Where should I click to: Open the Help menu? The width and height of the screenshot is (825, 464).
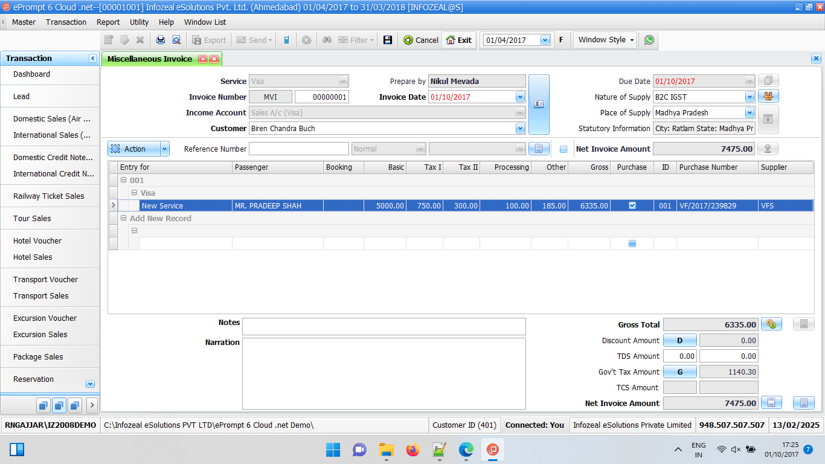point(166,22)
